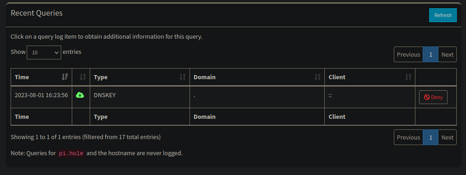This screenshot has height=175, width=466.
Task: Sort by Time column sort icon
Action: point(65,77)
